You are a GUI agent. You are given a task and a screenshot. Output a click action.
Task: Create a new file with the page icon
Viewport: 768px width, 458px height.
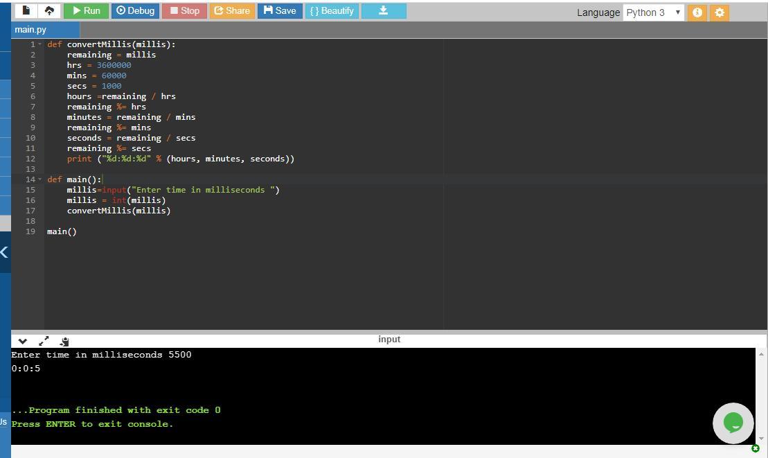26,11
